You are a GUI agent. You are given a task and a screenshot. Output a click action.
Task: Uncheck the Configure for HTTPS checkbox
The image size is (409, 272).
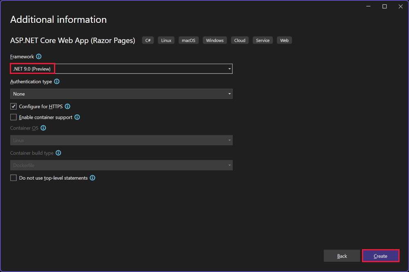13,107
